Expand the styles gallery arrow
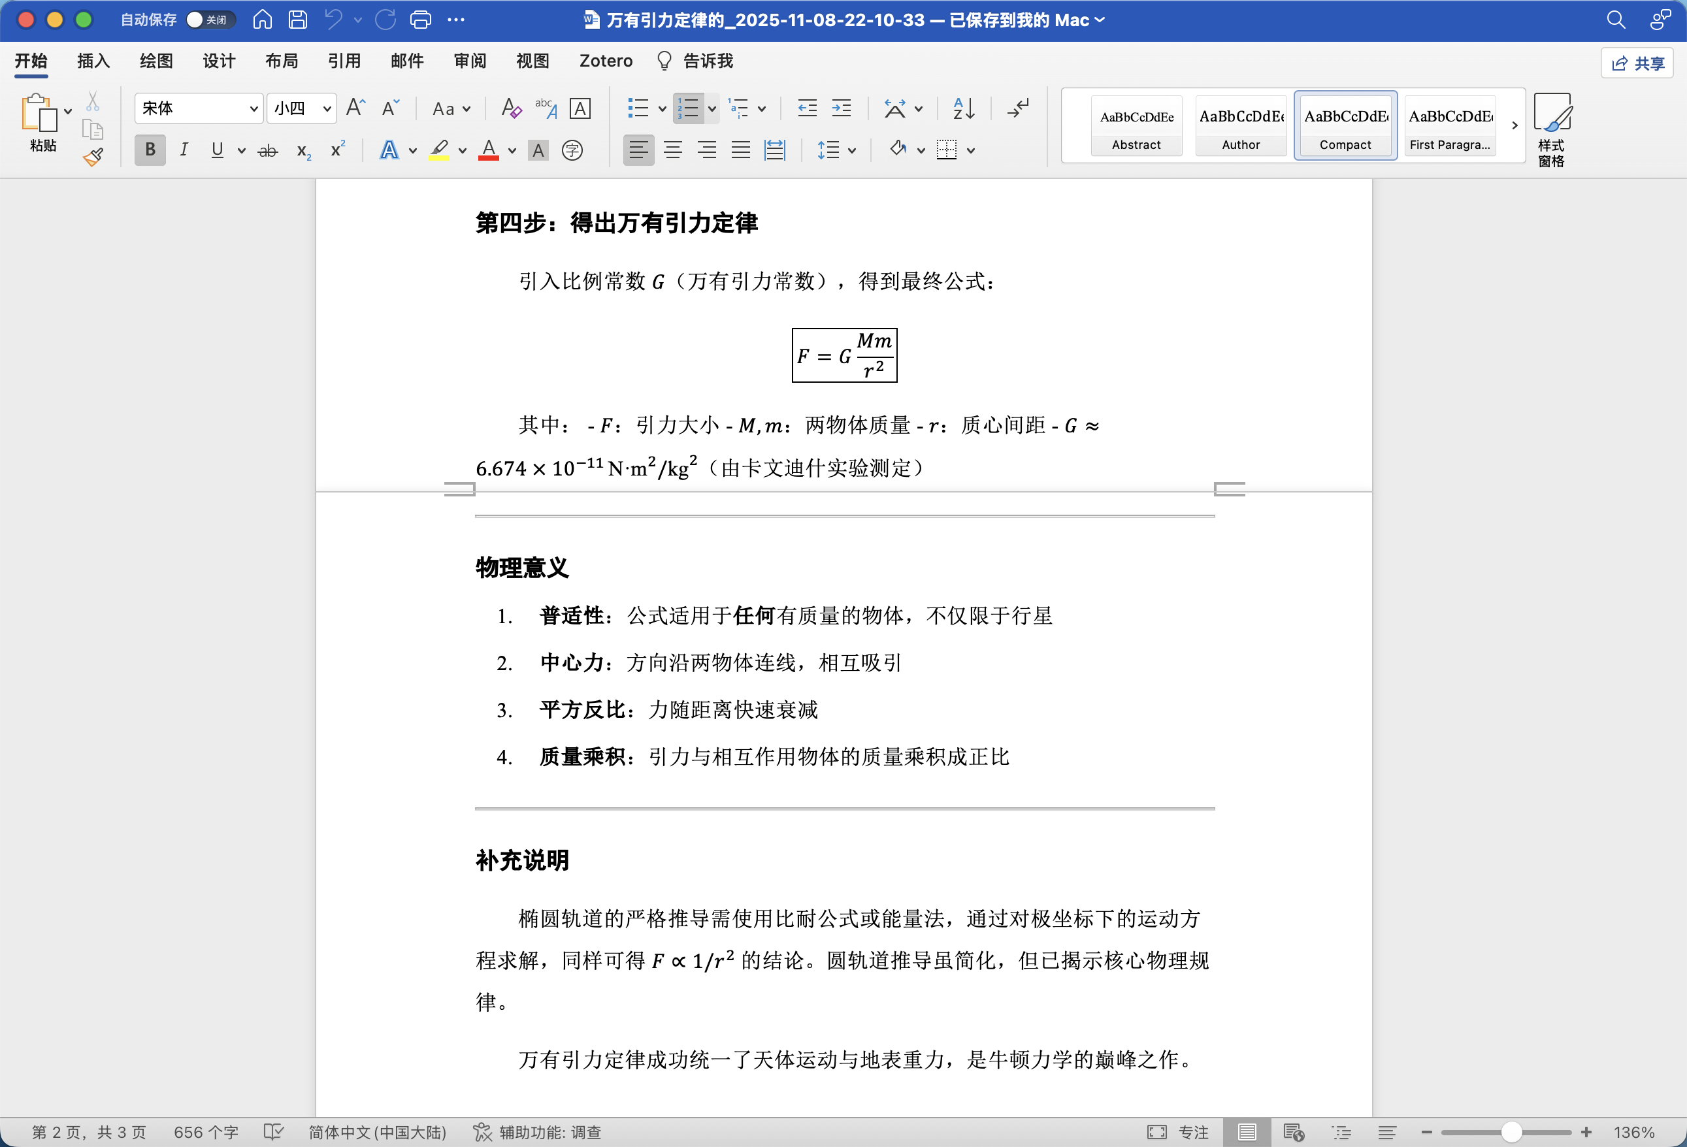Screen dimensions: 1687x1147 [x=1515, y=125]
